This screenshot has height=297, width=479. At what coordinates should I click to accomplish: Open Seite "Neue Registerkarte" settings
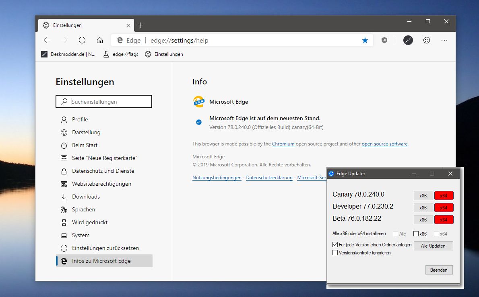(104, 158)
